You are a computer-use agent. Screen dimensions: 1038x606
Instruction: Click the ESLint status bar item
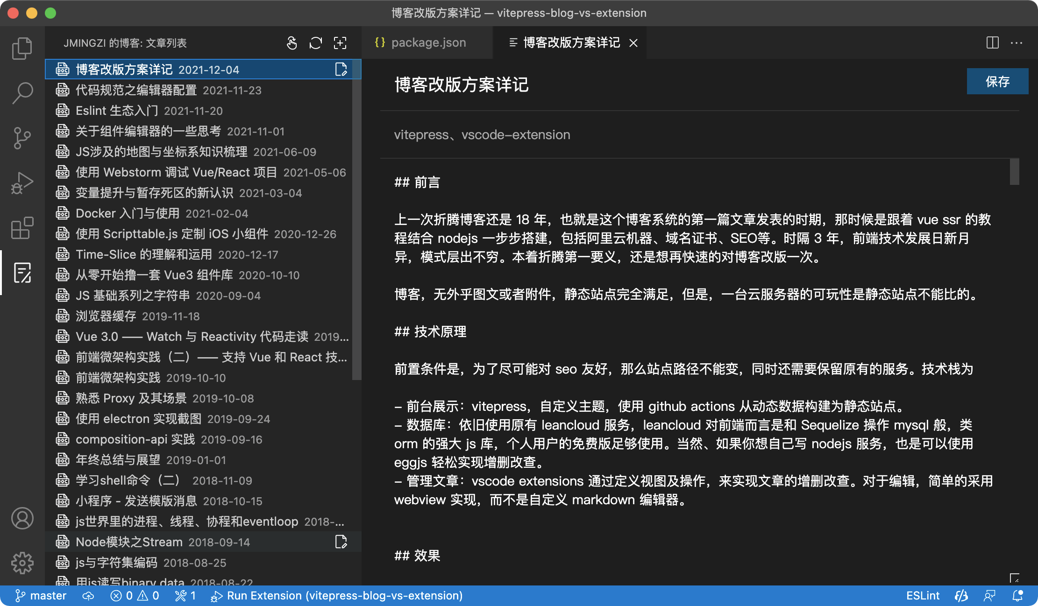[x=922, y=596]
